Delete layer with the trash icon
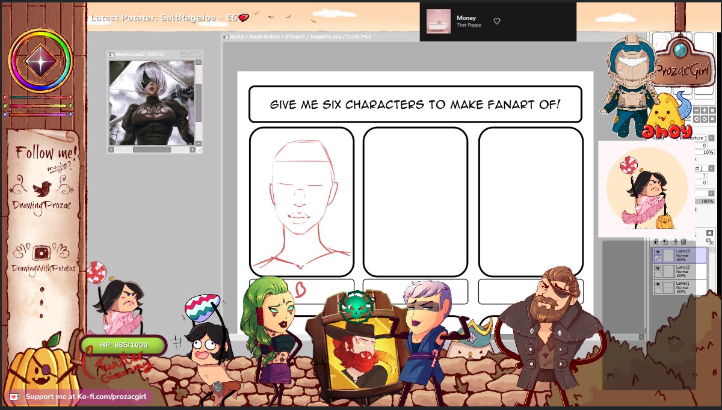This screenshot has width=722, height=410. (683, 242)
